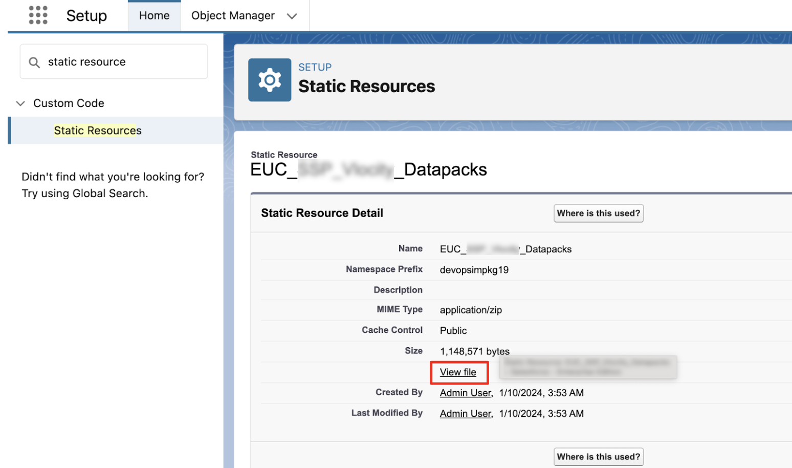Click the Name field label
This screenshot has width=792, height=468.
pos(410,248)
